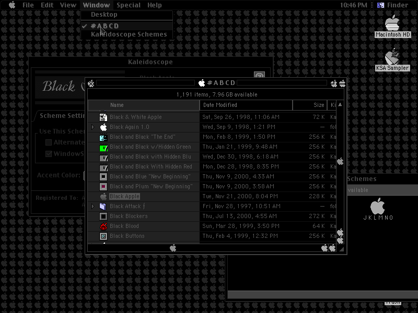The width and height of the screenshot is (418, 313).
Task: Choose Desktop from the Window menu
Action: click(x=126, y=15)
